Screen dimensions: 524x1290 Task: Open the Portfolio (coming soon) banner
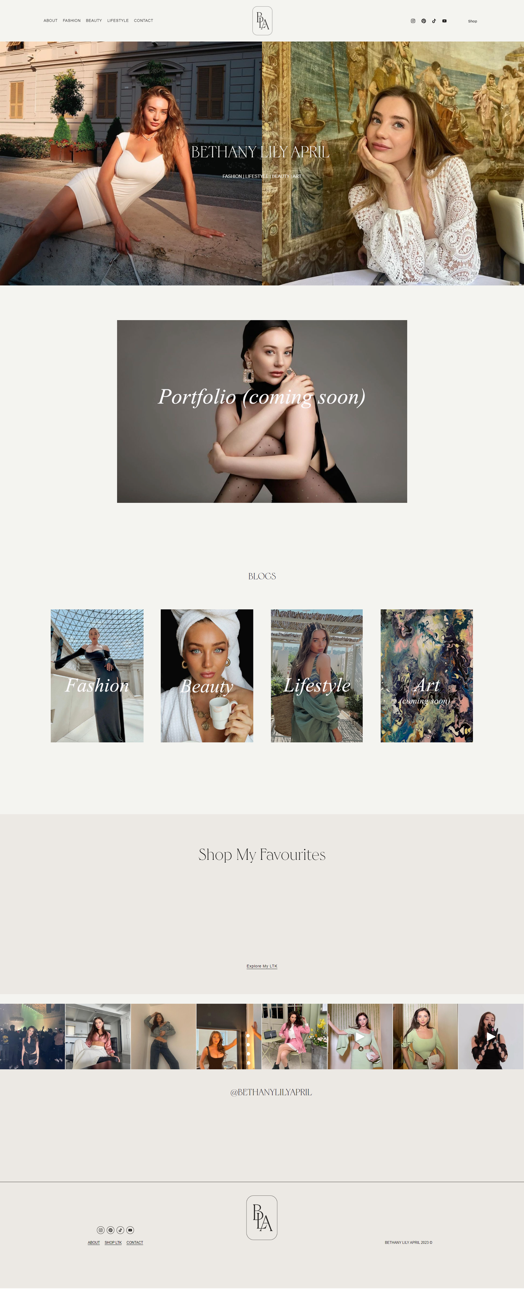point(262,411)
